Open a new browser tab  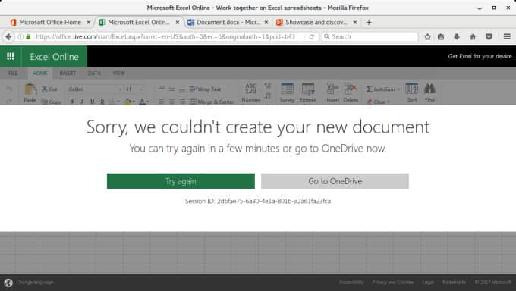pos(369,23)
